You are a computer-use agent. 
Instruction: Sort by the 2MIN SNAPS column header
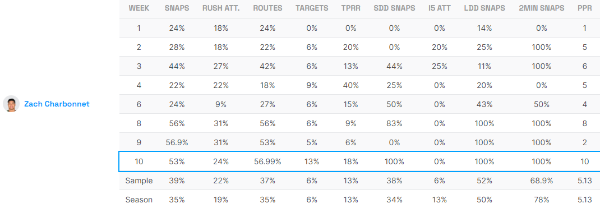click(x=542, y=8)
